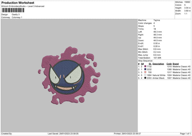The image size is (192, 136).
Task: Select the Natural White thread swatch
Action: click(x=145, y=75)
